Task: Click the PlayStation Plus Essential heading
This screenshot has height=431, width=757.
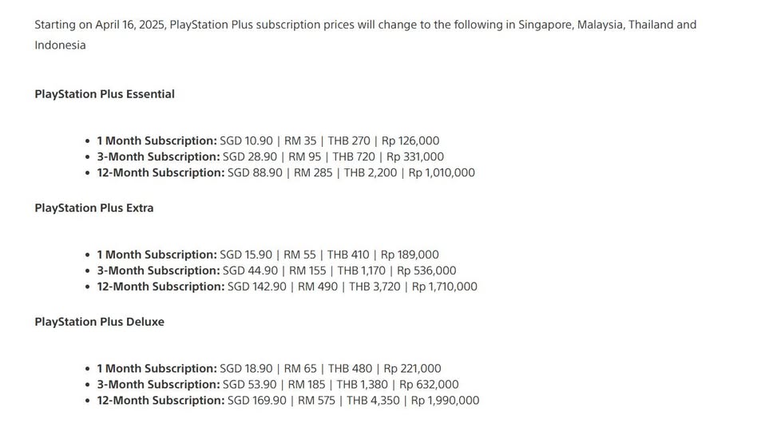Action: (x=105, y=94)
